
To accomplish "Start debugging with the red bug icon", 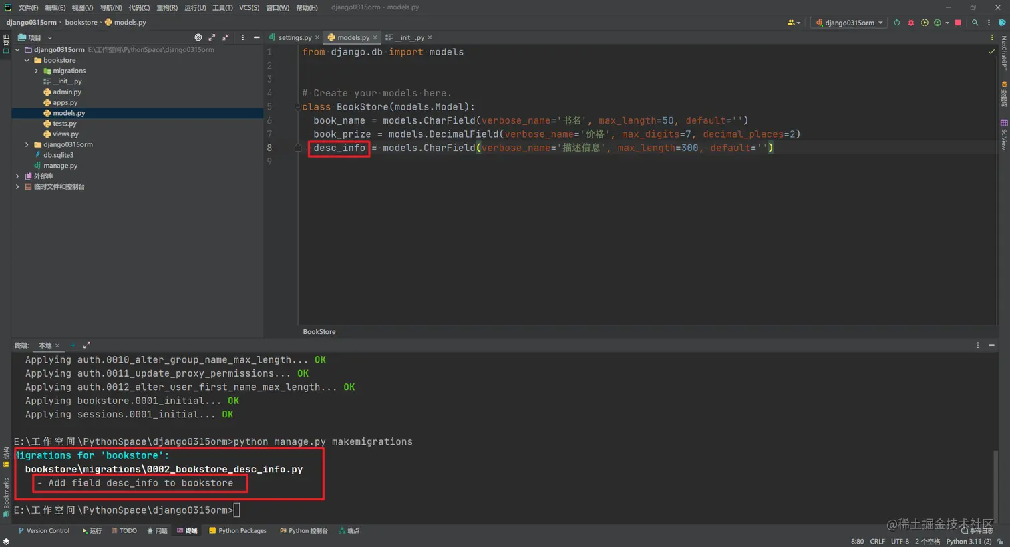I will point(911,23).
